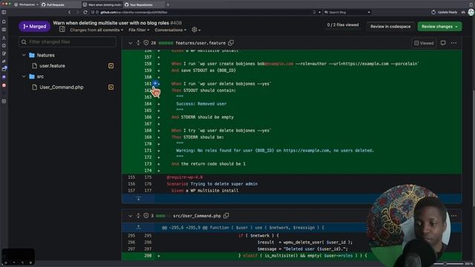Screen dimensions: 475x267
Task: Open the Search Bing engine dropdown
Action: click(x=369, y=13)
